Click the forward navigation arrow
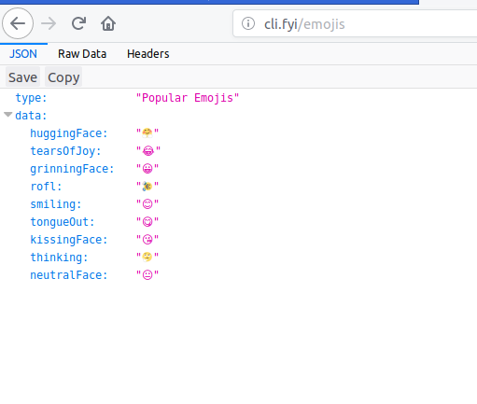The image size is (477, 404). (x=49, y=23)
